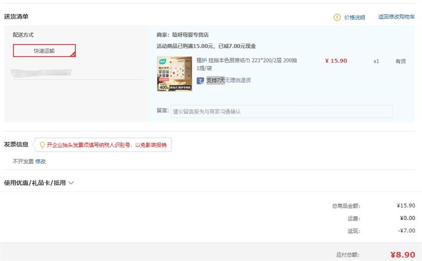Screen dimensions: 422x261
Task: Open the kitchen paper towel product thumbnail
Action: pyautogui.click(x=175, y=74)
